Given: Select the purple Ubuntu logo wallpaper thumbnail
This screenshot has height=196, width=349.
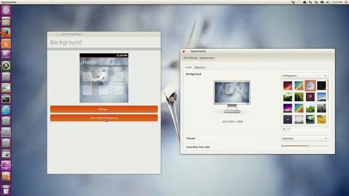Looking at the screenshot, I should coord(310,97).
